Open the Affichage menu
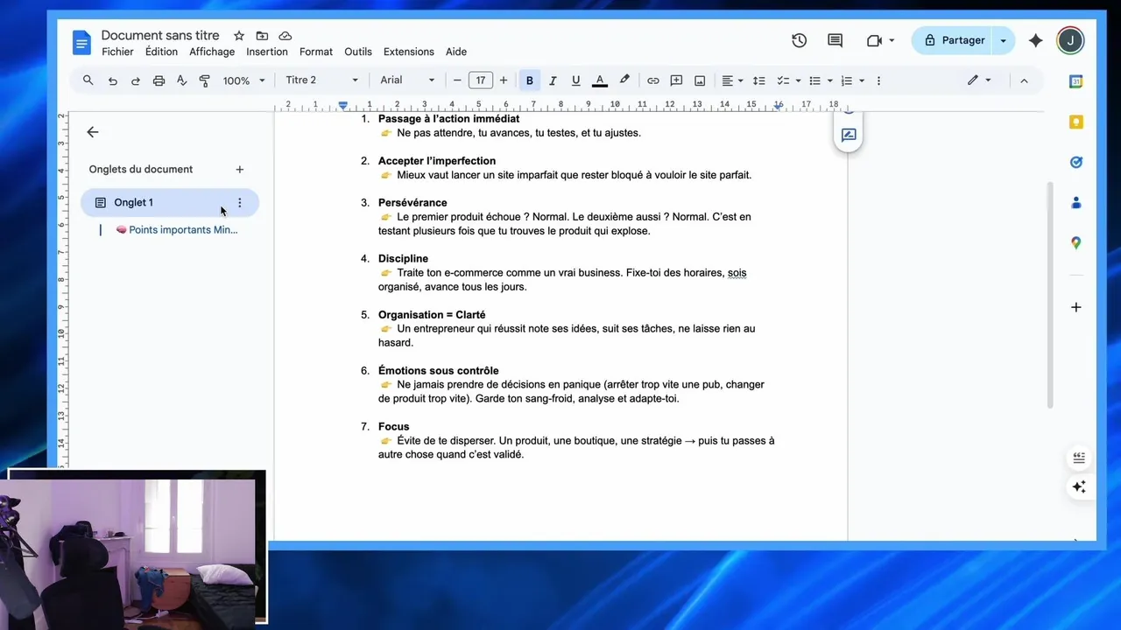 [212, 52]
